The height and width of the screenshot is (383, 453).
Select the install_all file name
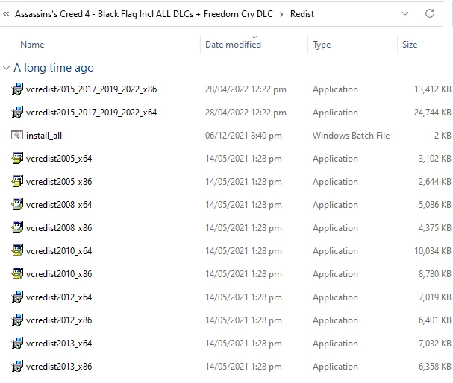point(44,136)
